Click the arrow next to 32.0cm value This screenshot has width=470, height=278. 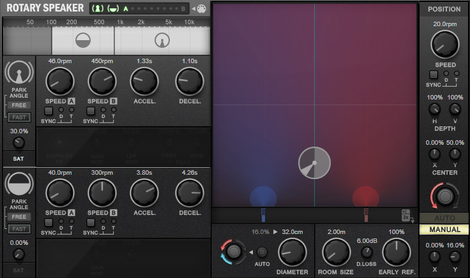pos(275,232)
